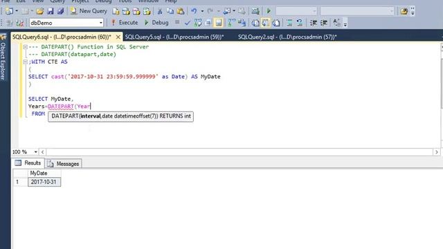Open an Analysis Services DMX query
Screen dimensions: 443x249
[x=136, y=11]
